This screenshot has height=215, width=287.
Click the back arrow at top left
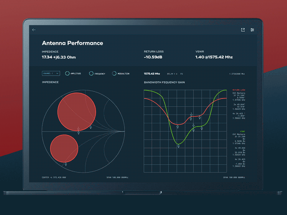coord(34,30)
